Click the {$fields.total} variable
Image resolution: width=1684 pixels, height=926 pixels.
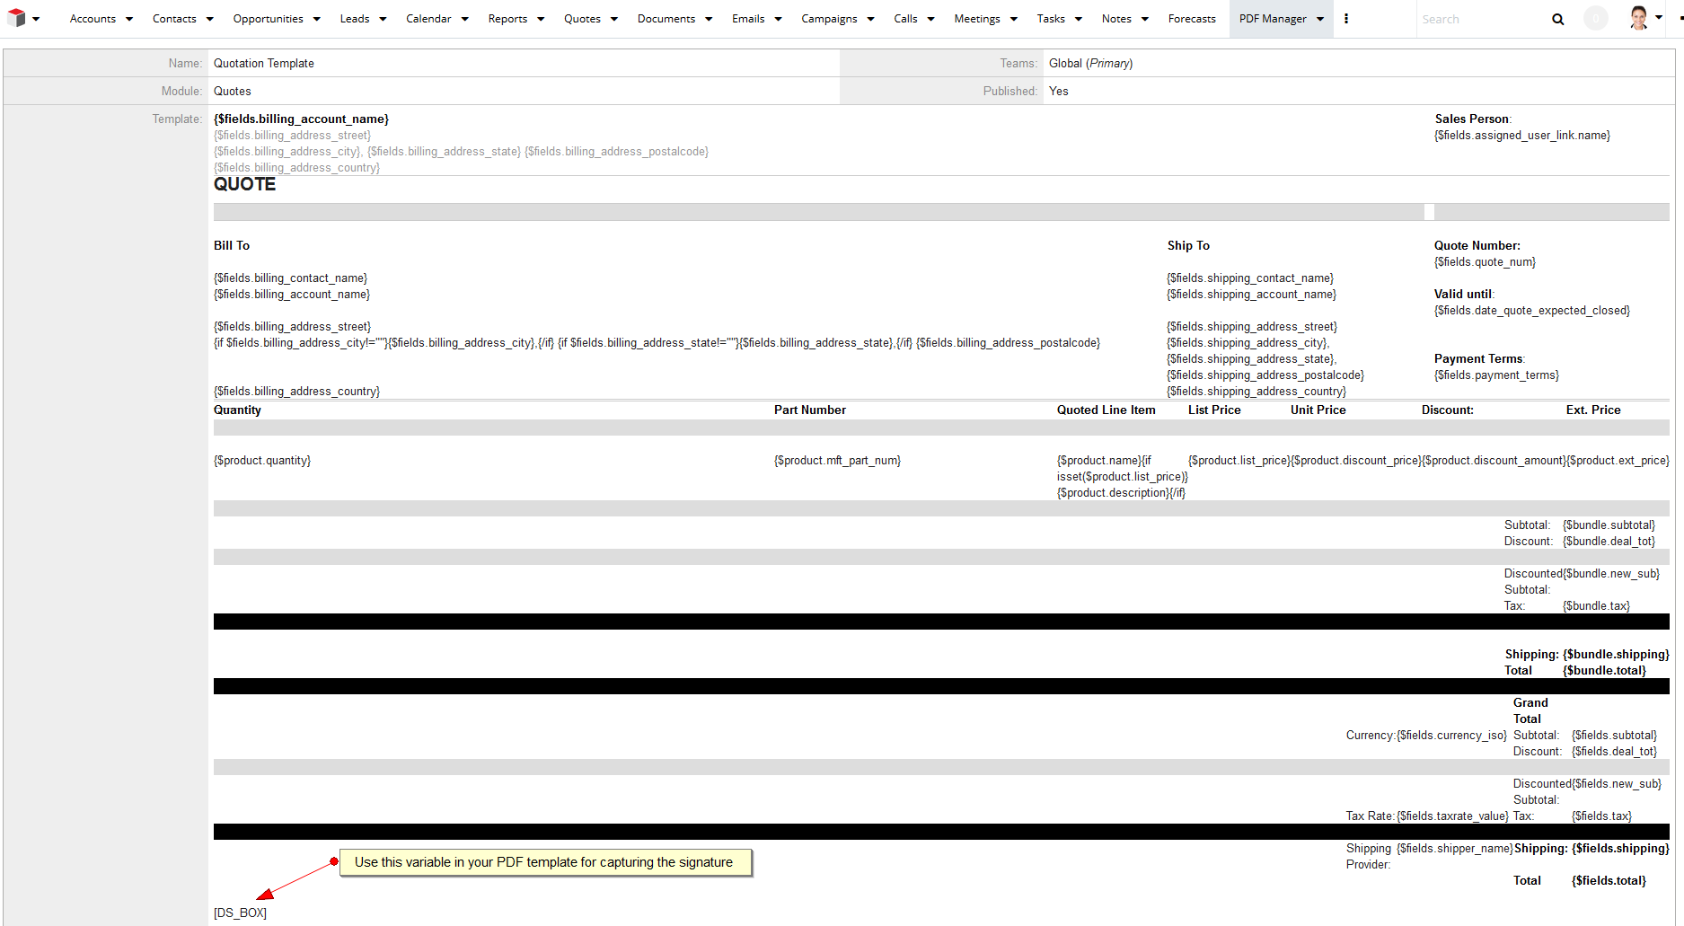point(1609,881)
